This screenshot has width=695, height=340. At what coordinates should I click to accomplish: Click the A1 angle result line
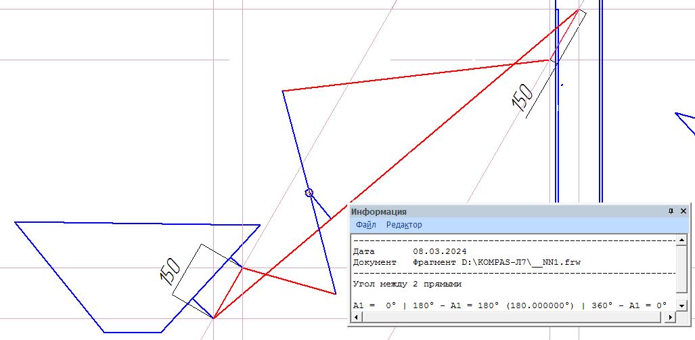tap(510, 306)
